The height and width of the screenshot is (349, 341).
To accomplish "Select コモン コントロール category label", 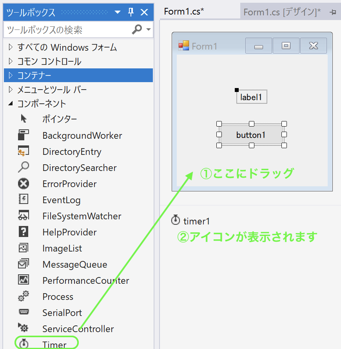I will [49, 61].
